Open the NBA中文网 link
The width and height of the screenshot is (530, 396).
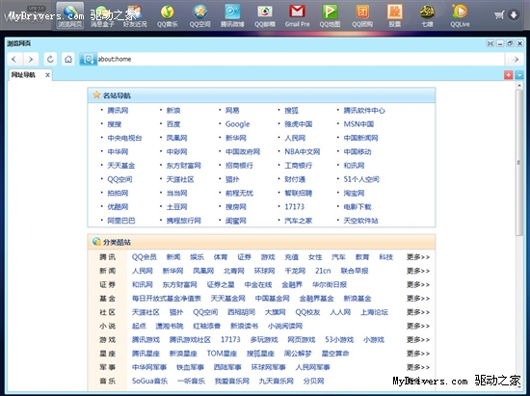tap(303, 151)
